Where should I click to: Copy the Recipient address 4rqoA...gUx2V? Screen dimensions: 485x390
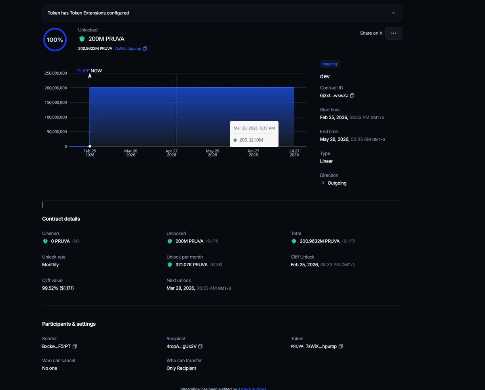click(200, 346)
